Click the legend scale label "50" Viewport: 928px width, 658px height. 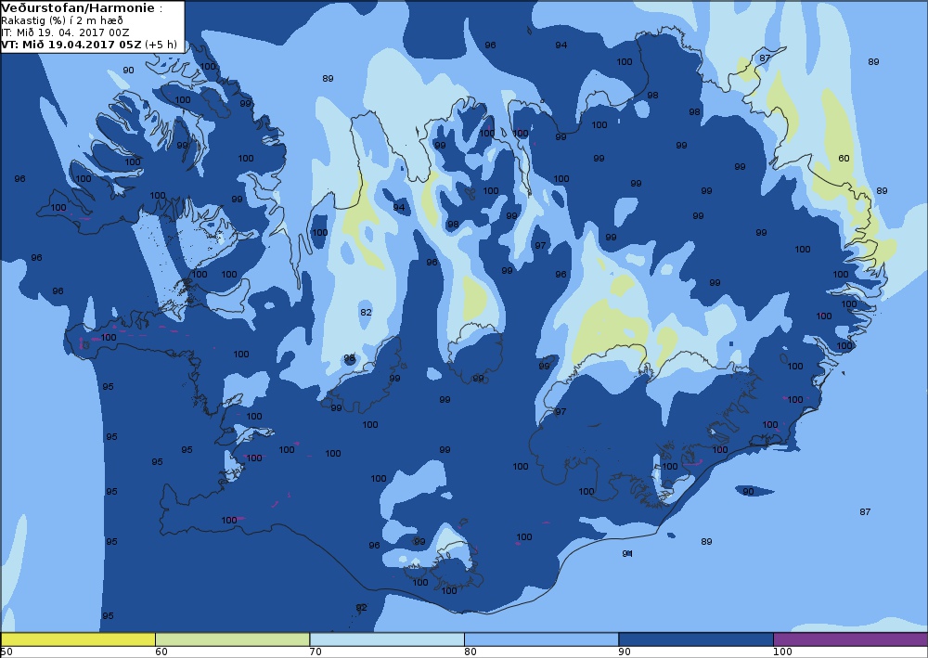pos(6,652)
